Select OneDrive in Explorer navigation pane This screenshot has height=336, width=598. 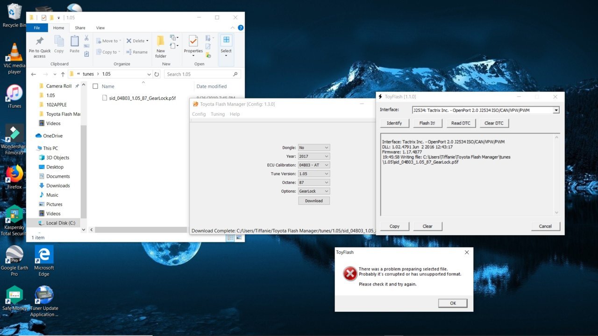(52, 136)
